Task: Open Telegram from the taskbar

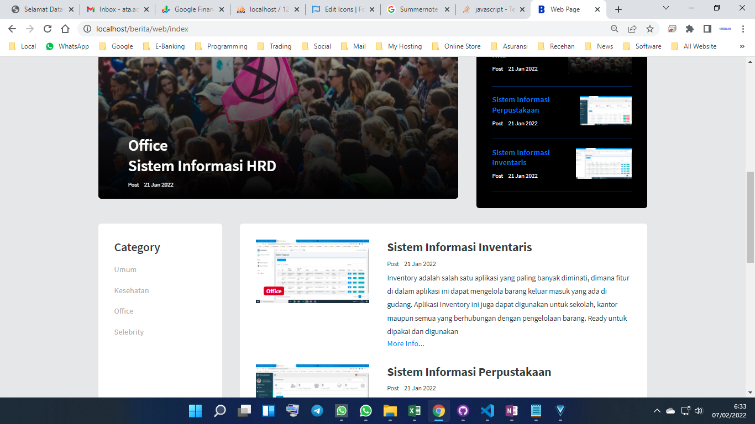Action: pos(317,411)
